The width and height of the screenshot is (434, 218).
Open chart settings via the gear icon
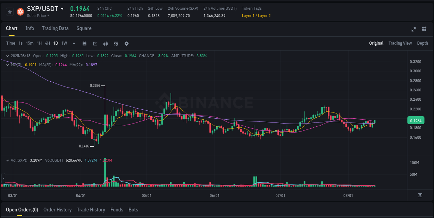126,43
